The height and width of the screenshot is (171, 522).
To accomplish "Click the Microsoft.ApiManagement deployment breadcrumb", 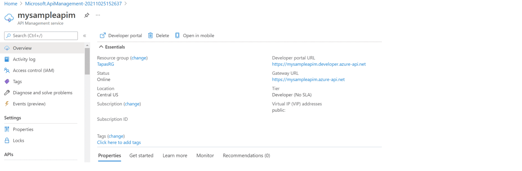I will point(73,4).
